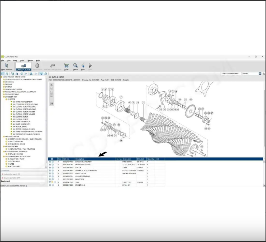Expand the 45 BALING SYSTEM tree node
This screenshot has height=242, width=266.
4,137
